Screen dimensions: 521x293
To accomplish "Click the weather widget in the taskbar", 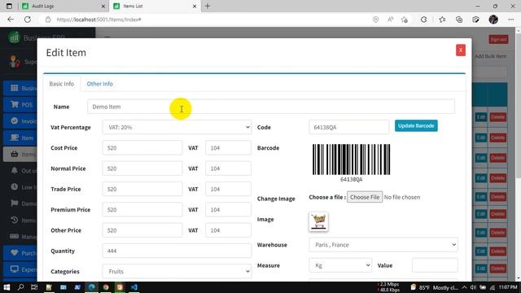I will point(435,287).
